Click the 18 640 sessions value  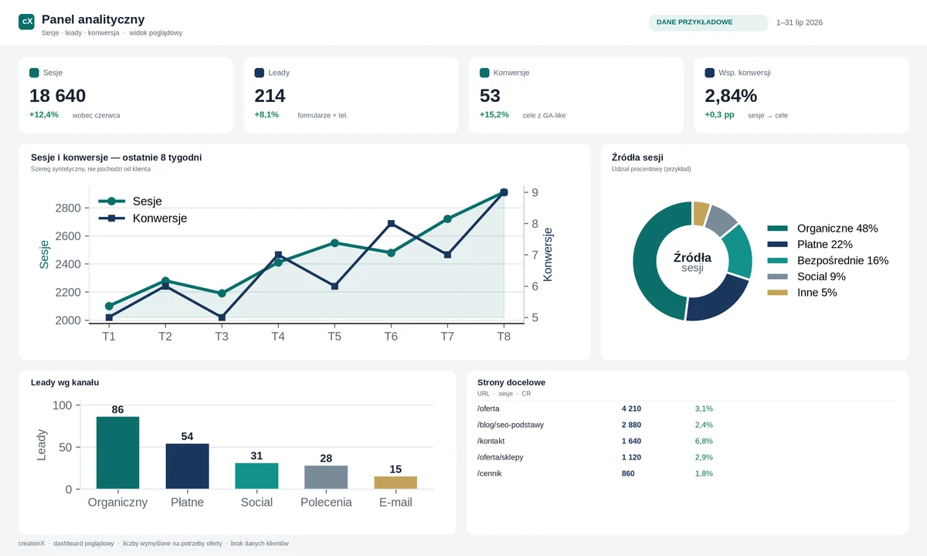pos(58,96)
